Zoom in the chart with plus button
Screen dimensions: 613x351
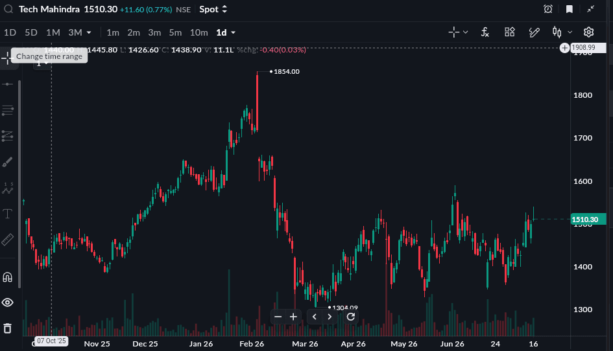coord(293,317)
